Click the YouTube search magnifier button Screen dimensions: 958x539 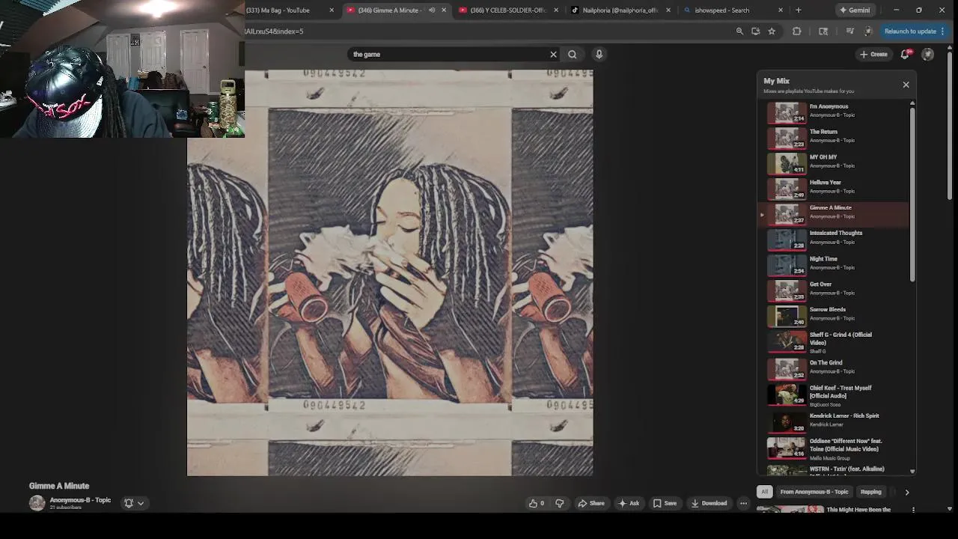572,54
